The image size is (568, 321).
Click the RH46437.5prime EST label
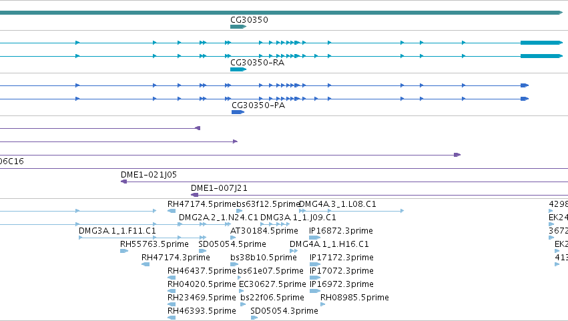[202, 271]
